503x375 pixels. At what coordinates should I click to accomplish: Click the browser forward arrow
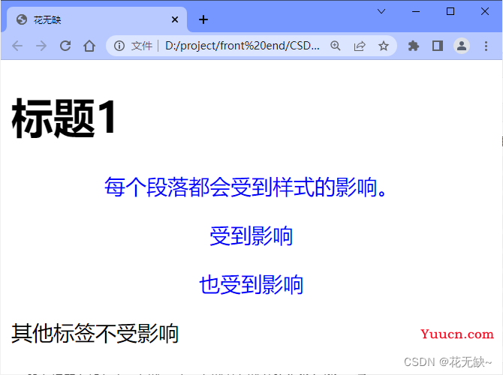pos(41,46)
